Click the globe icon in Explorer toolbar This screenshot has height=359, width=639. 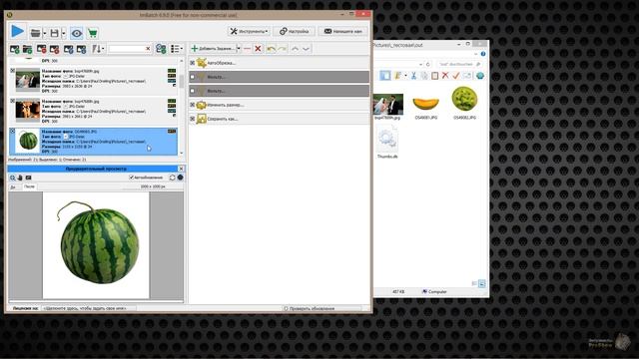(480, 76)
